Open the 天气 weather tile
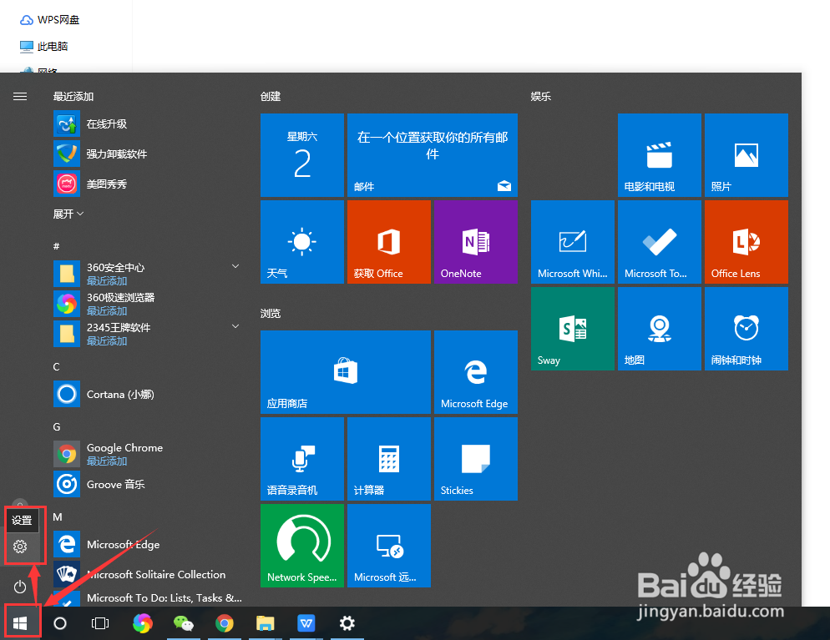The width and height of the screenshot is (830, 640). [301, 241]
